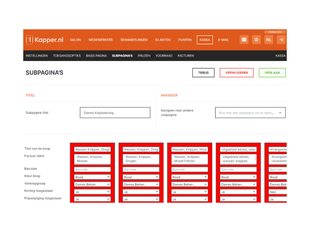Click factuur tekst 'Wassen, Knippen, Blowen'
310x232 pixels.
click(x=92, y=159)
